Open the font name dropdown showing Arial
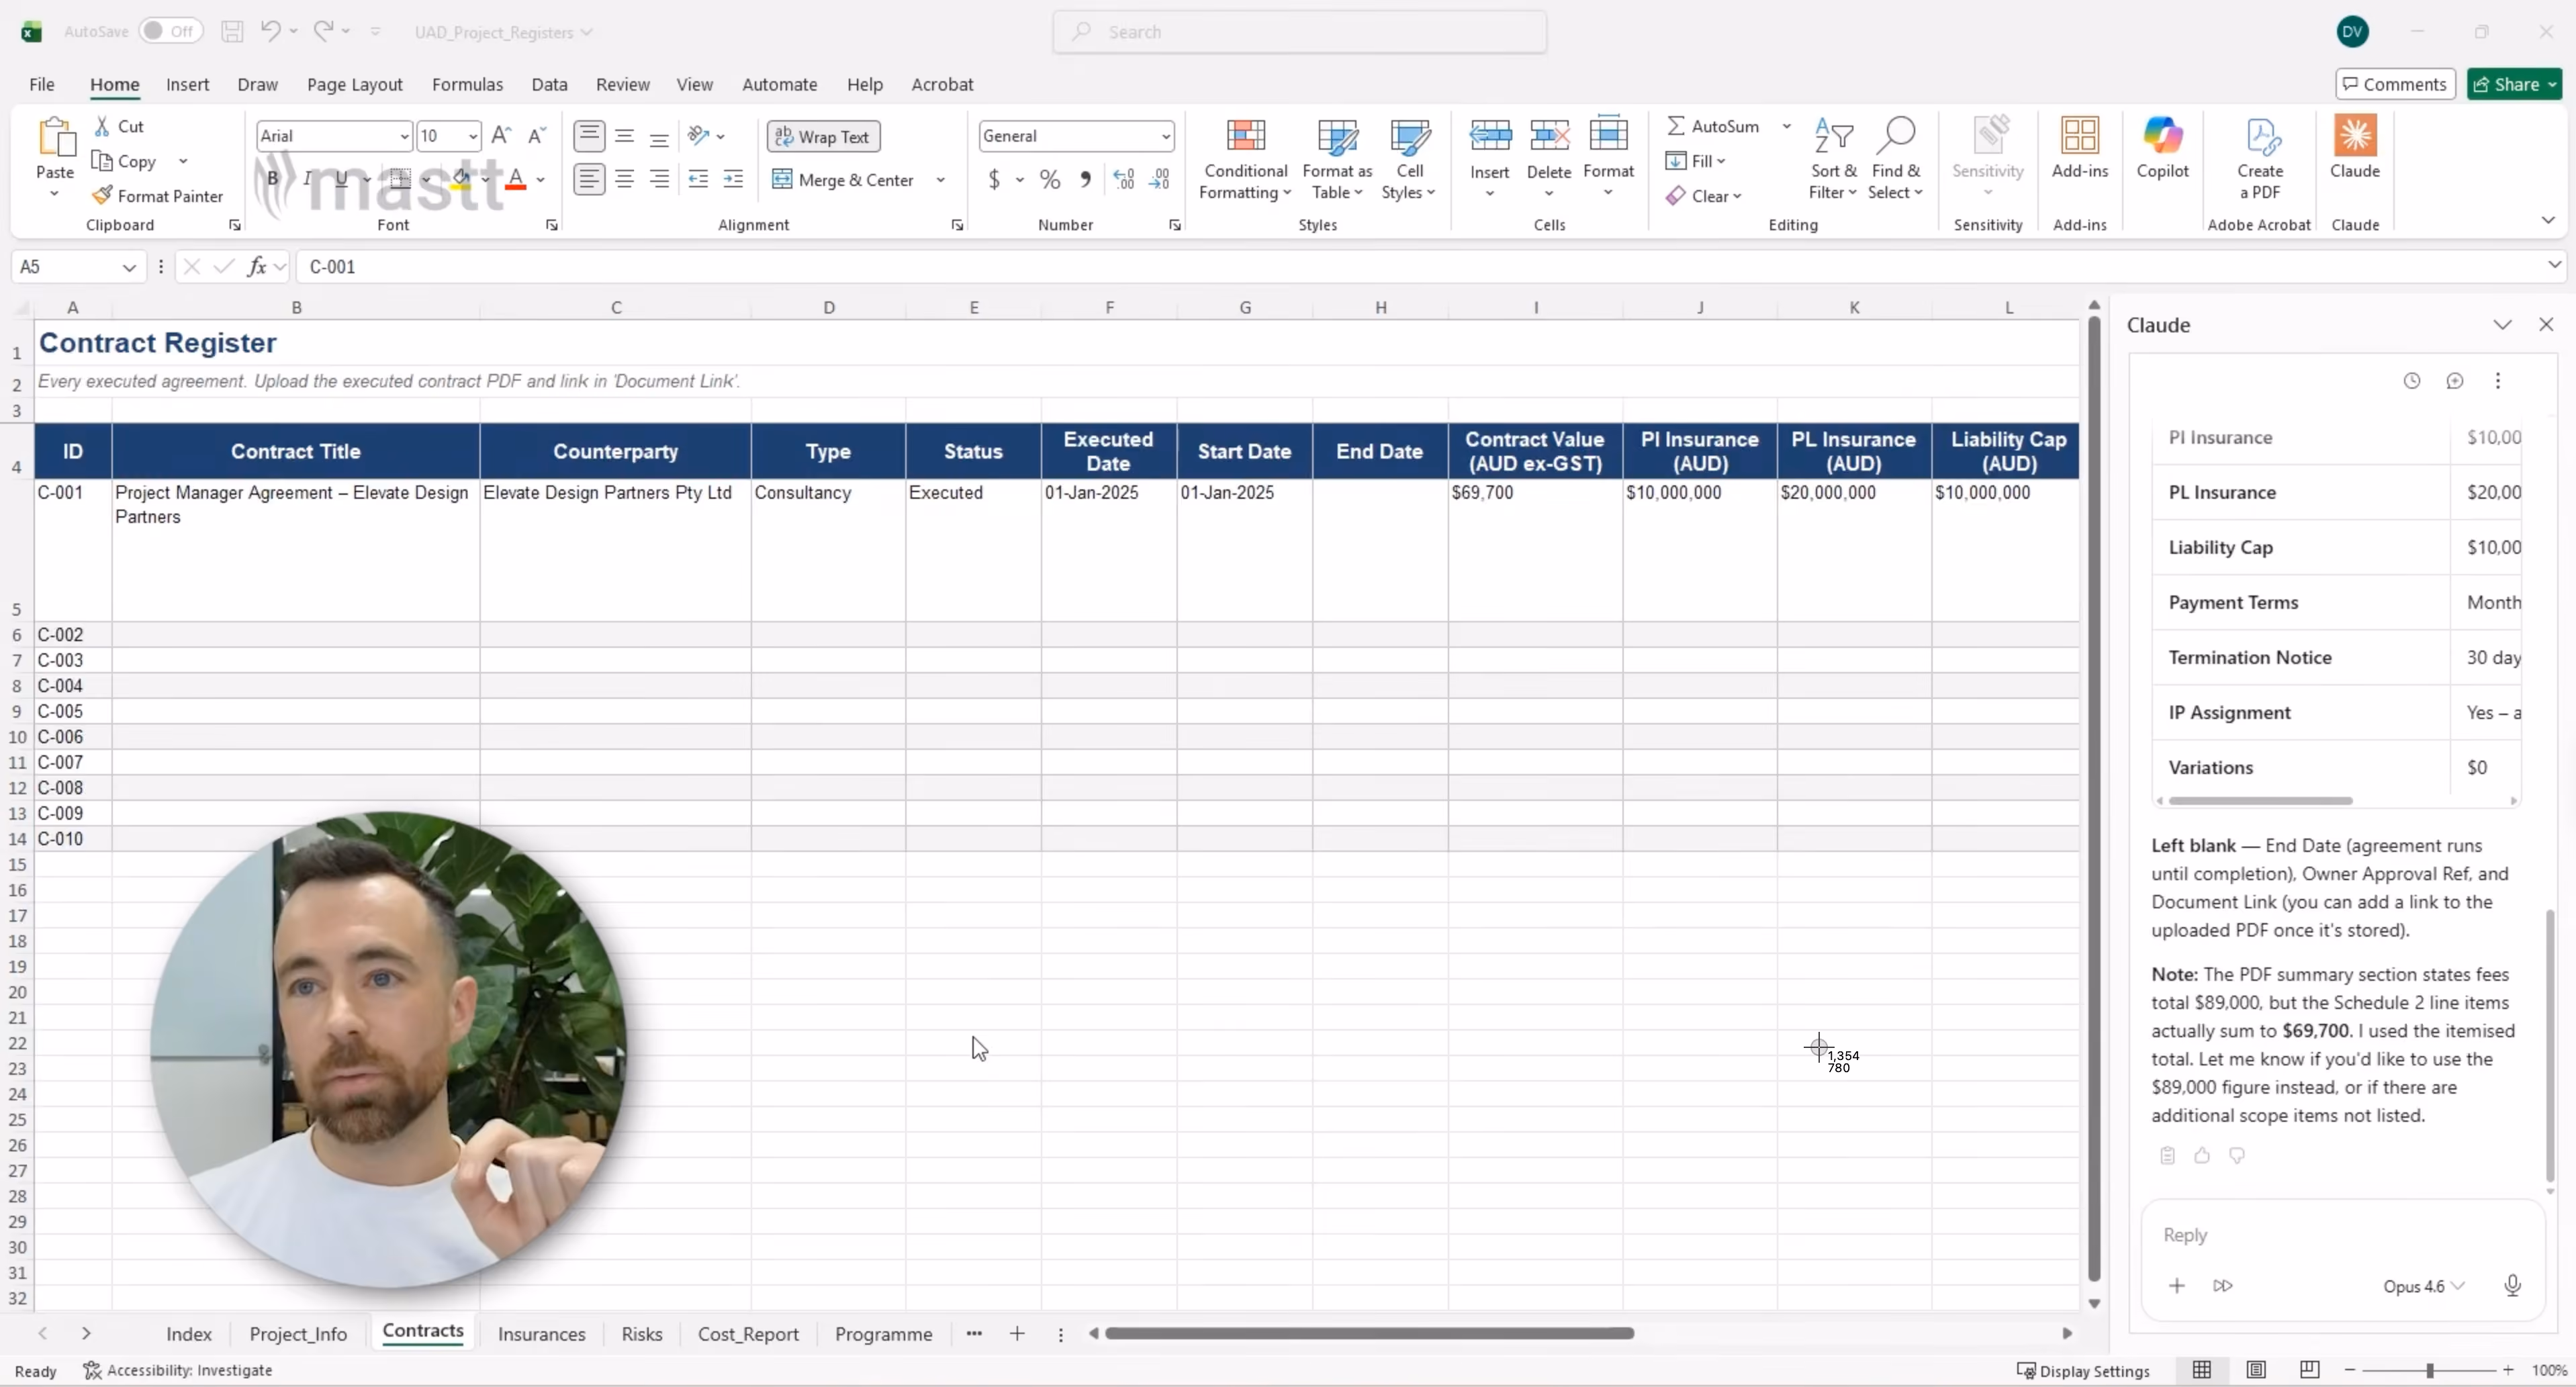 (404, 136)
